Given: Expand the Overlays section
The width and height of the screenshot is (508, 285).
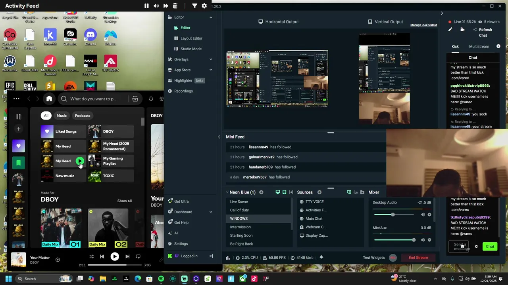Looking at the screenshot, I should click(x=211, y=59).
